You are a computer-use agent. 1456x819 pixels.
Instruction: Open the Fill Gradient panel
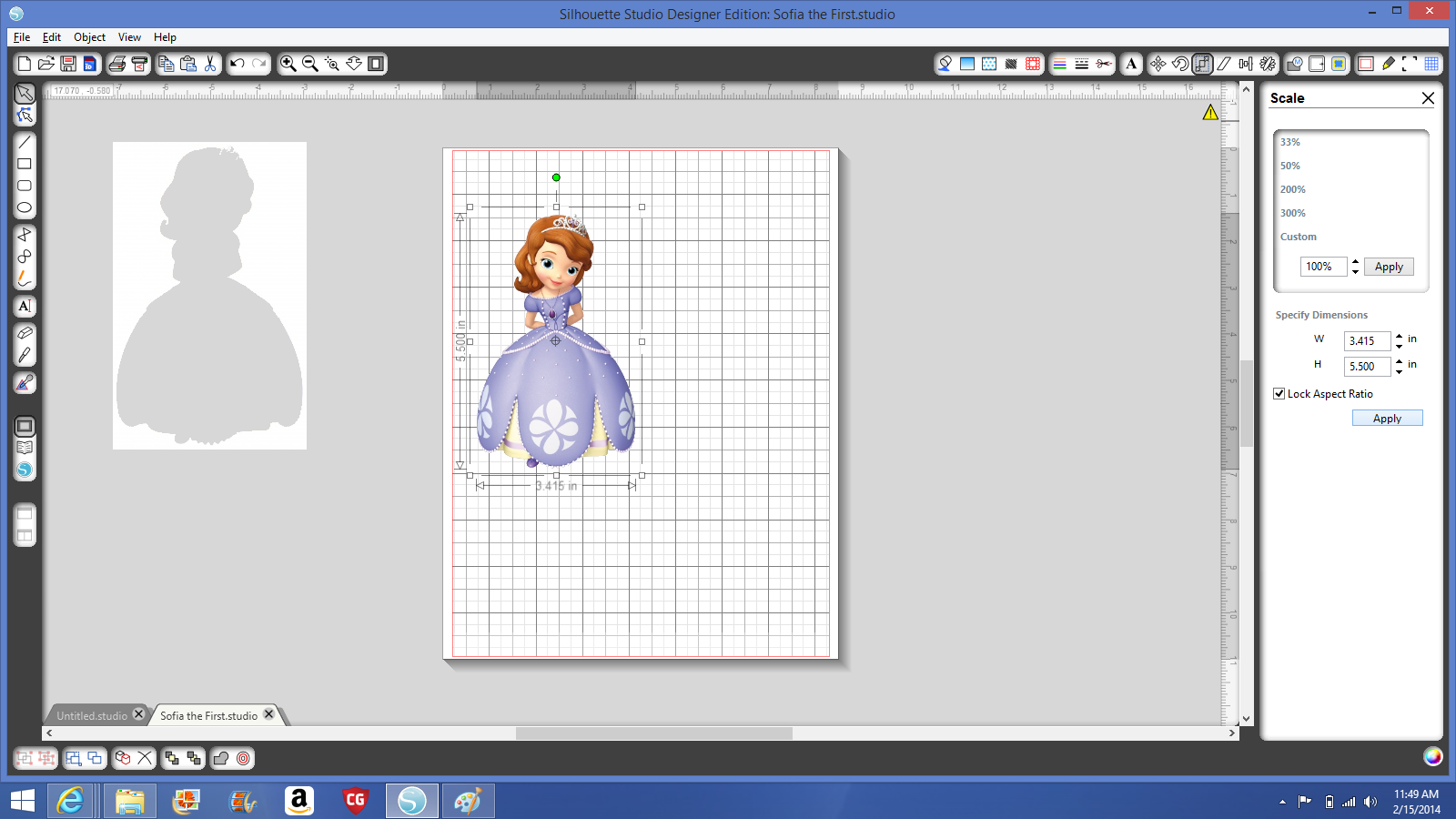[967, 64]
